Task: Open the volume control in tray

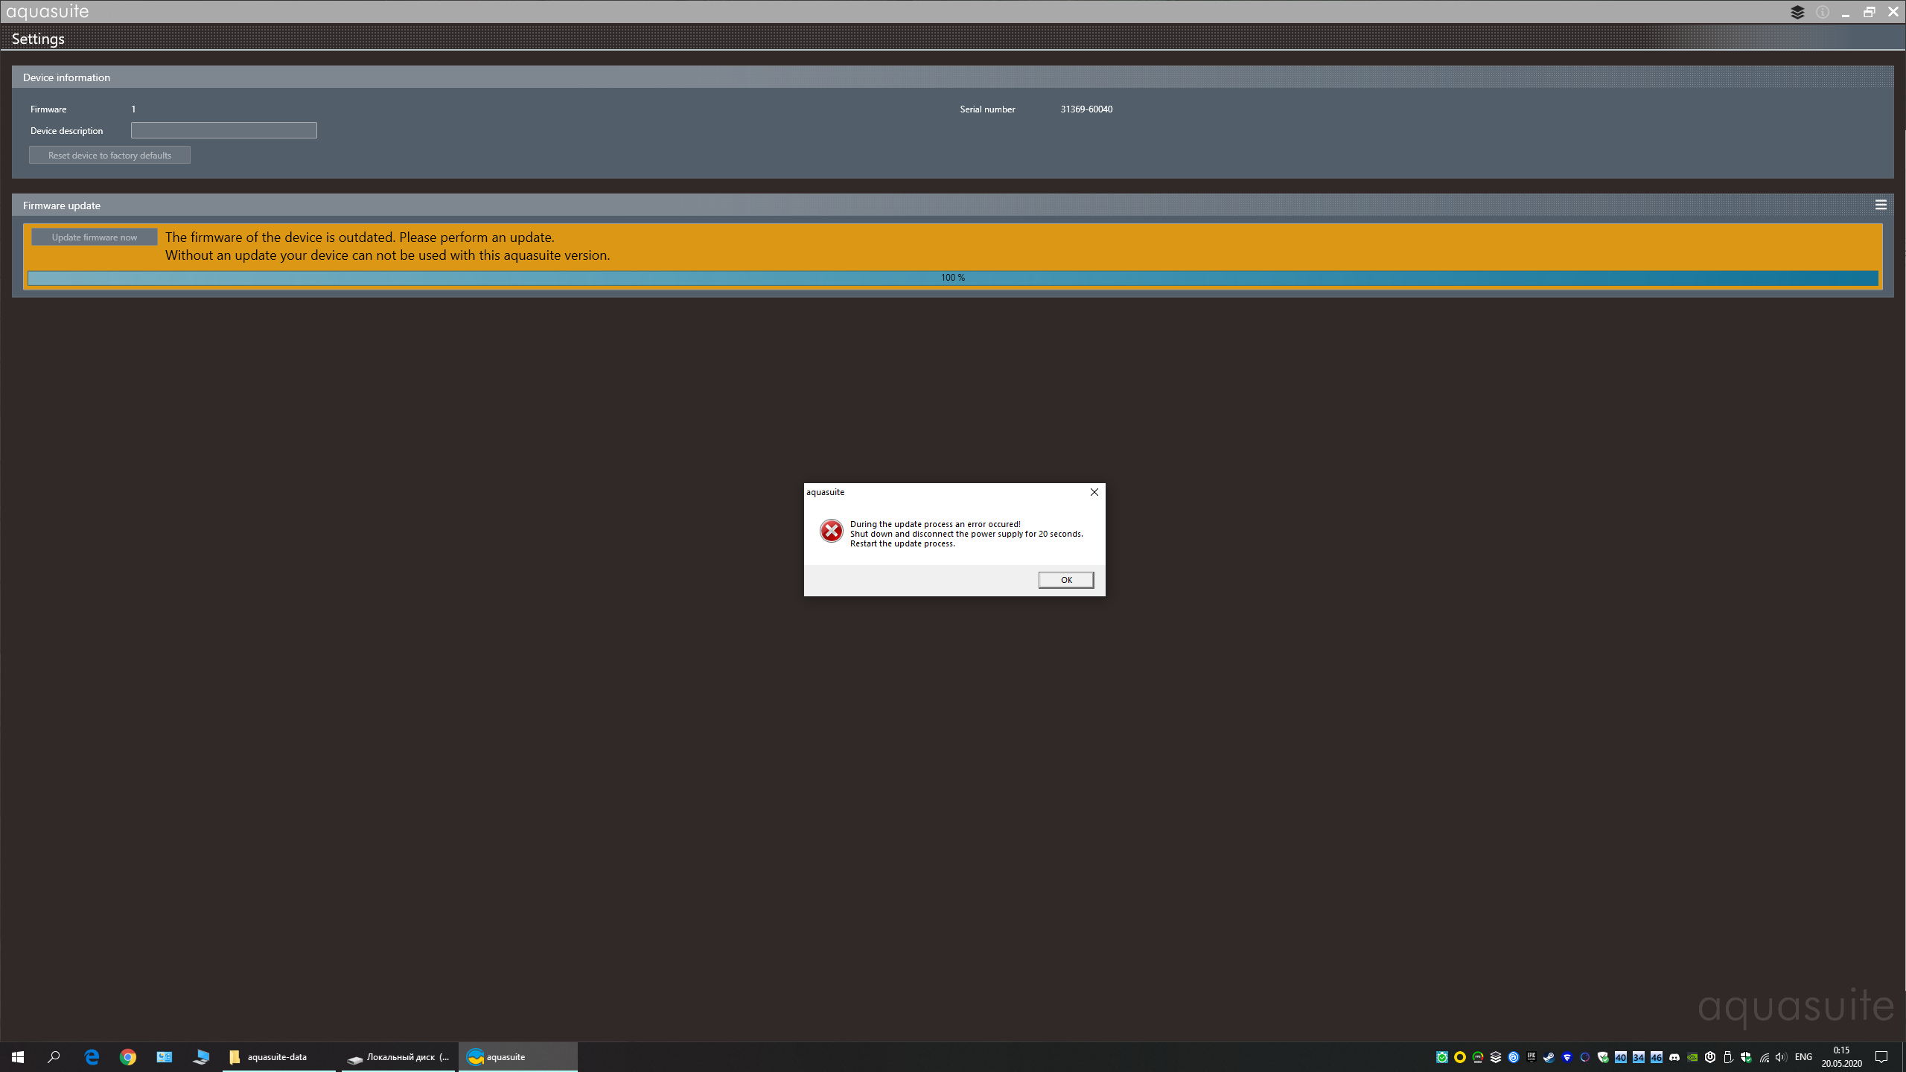Action: 1780,1057
